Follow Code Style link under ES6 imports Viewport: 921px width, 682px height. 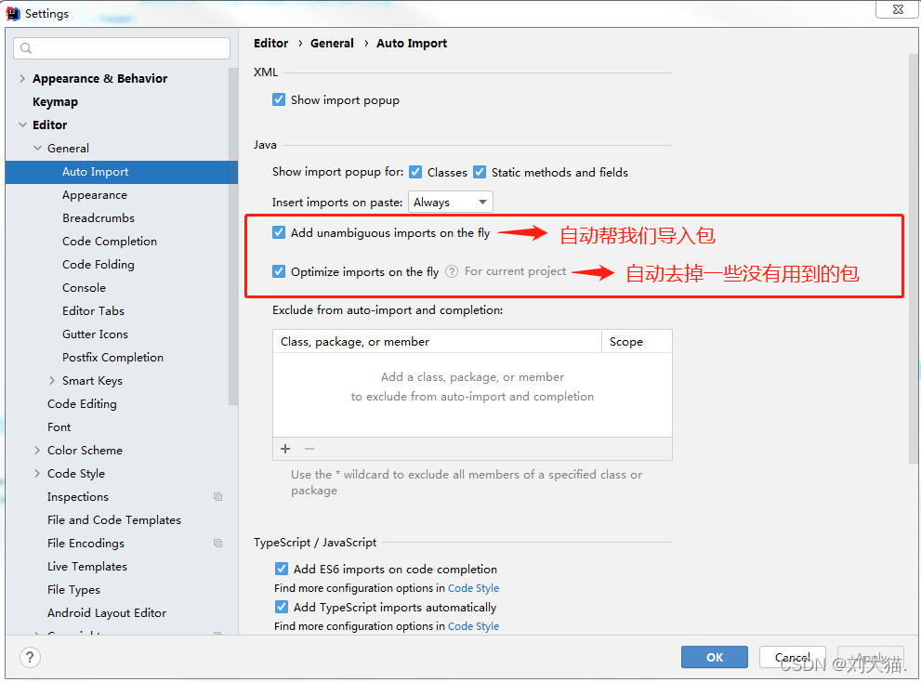(473, 588)
